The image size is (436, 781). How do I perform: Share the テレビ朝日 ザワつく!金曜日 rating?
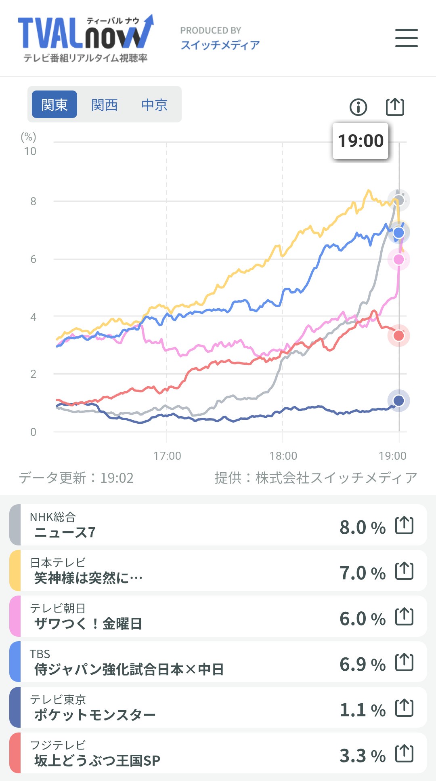click(x=404, y=617)
